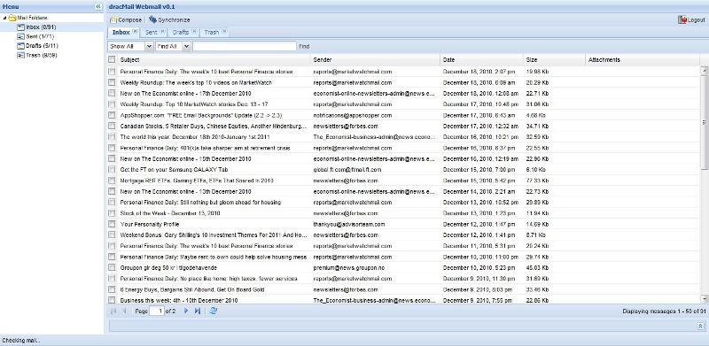Click the Find button
This screenshot has height=346, width=709.
304,46
